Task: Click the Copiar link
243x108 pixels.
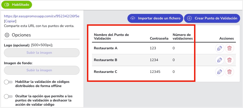Action: [10, 21]
